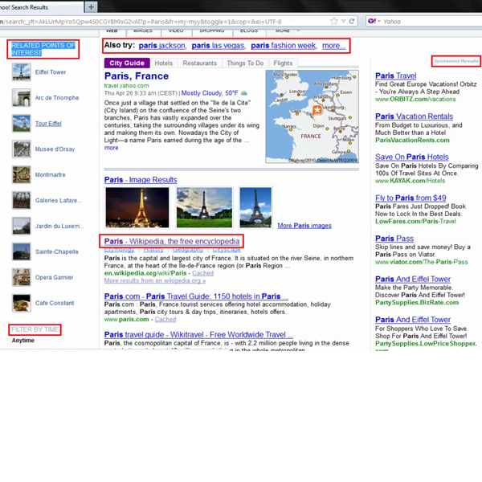Image resolution: width=482 pixels, height=482 pixels.
Task: Open the blue sky Eiffel Tower image
Action: click(x=255, y=207)
